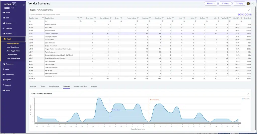This screenshot has width=257, height=134.
Task: Switch to the Receipts tab
Action: pos(94,86)
